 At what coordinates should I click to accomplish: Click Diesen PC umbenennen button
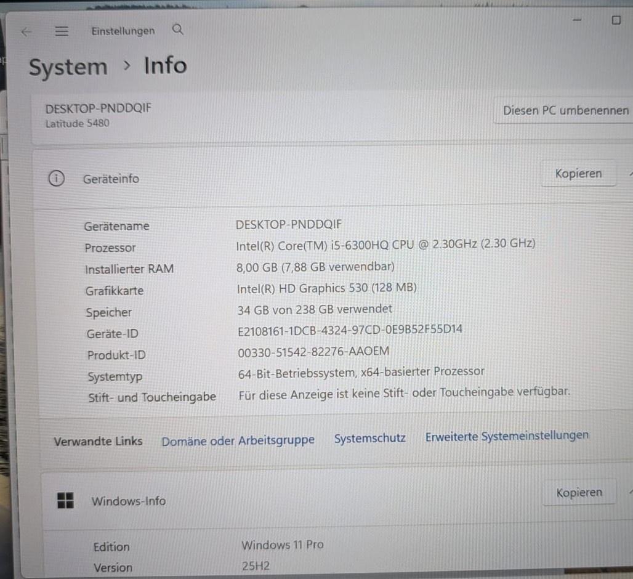tap(565, 110)
